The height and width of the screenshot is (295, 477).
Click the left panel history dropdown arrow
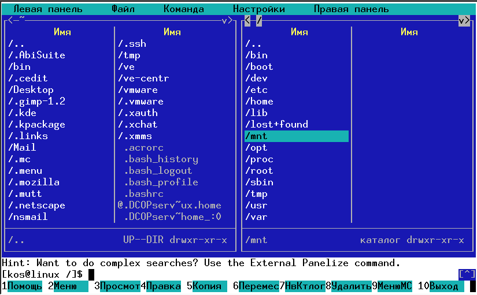coord(224,21)
